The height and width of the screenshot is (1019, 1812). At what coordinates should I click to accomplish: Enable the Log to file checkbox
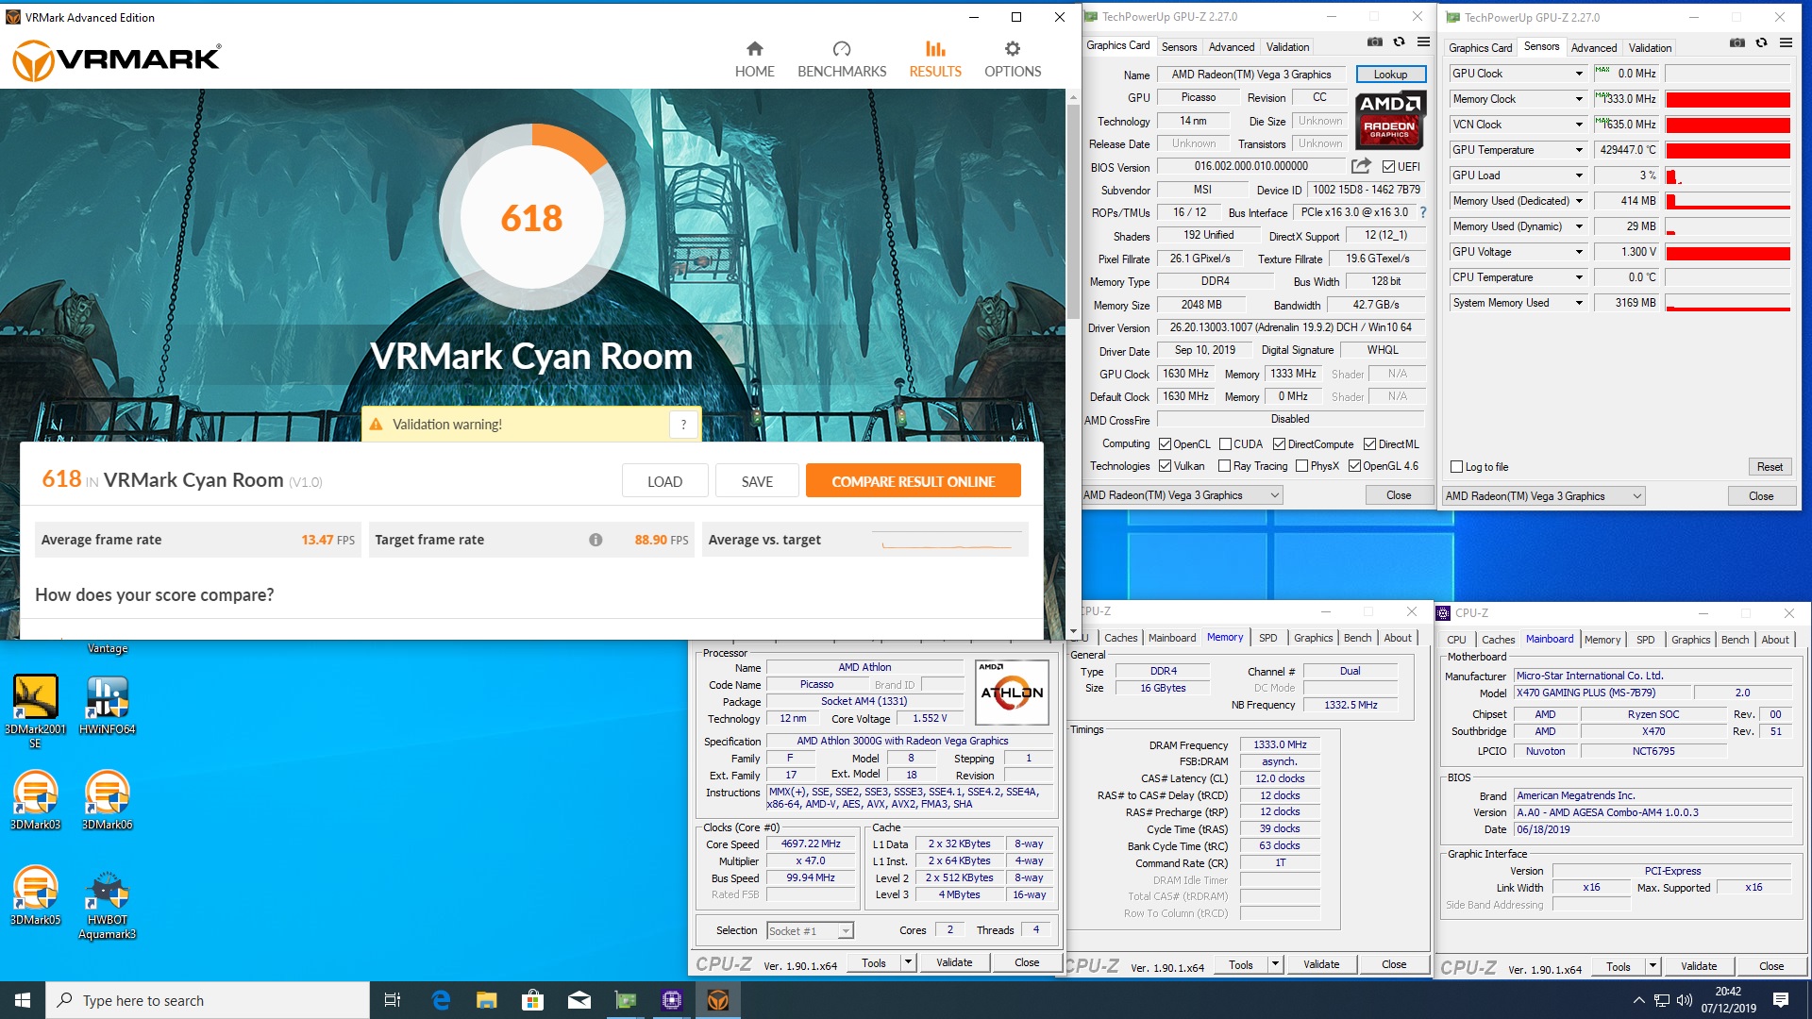pos(1456,467)
